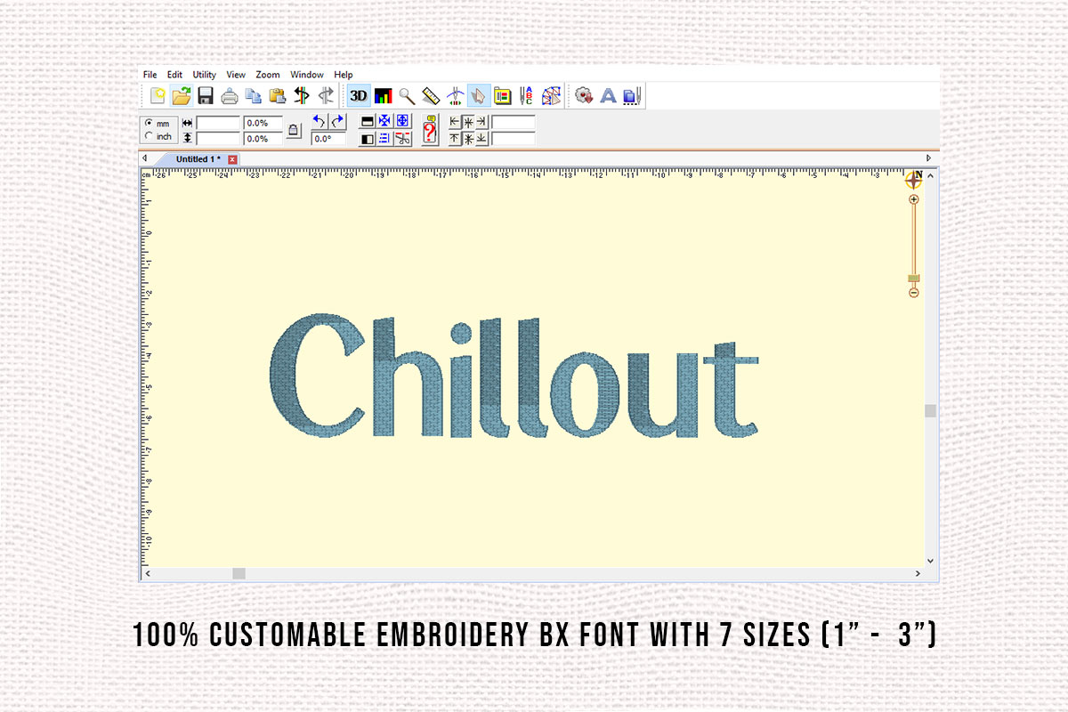The height and width of the screenshot is (712, 1068).
Task: Select the Zoom magnifier tool
Action: 407,95
